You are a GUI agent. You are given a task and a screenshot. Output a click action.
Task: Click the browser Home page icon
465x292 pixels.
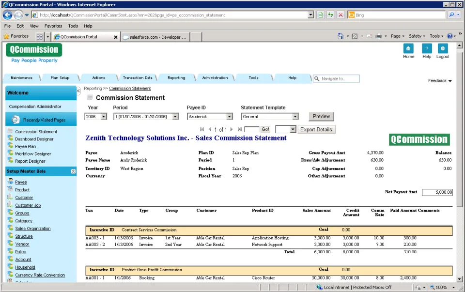click(341, 36)
